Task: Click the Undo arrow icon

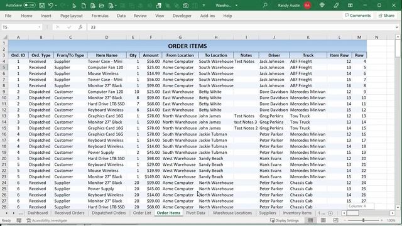Action: [x=50, y=6]
